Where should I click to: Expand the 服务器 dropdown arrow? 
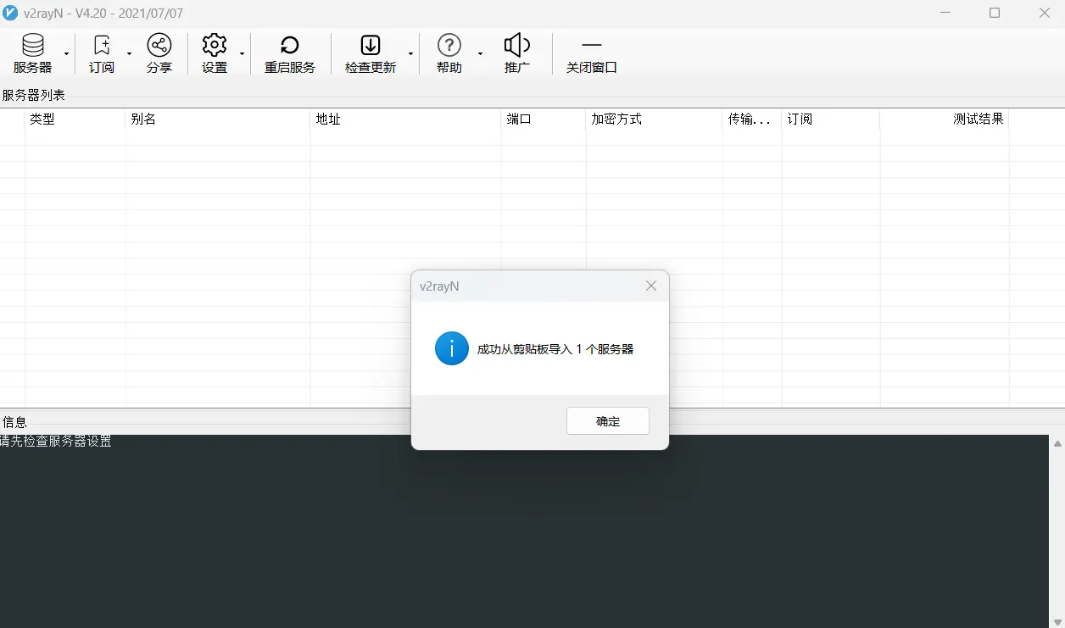tap(67, 54)
